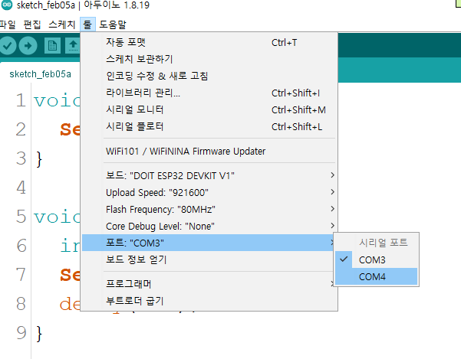Click the Verify checkmark toolbar icon
Screen dimensions: 461x359
8,46
